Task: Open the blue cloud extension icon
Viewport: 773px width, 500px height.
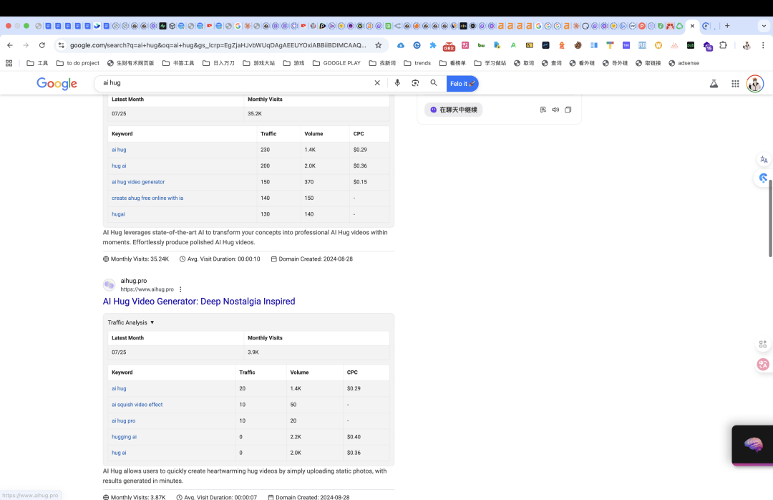Action: [401, 45]
